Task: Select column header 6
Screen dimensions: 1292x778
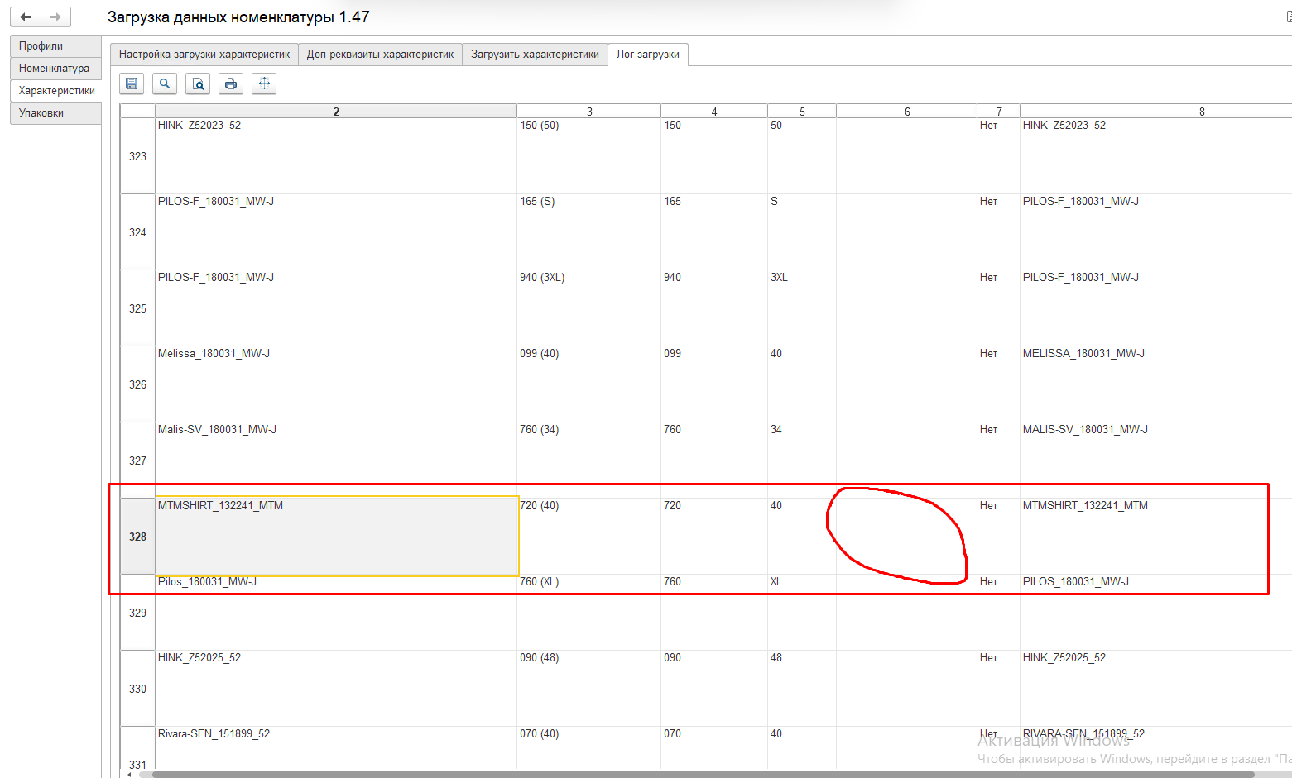Action: [907, 112]
